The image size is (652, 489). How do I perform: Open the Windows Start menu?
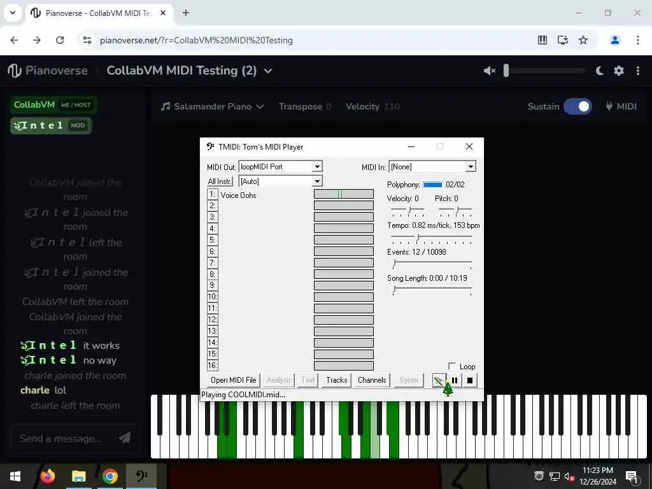click(x=15, y=476)
